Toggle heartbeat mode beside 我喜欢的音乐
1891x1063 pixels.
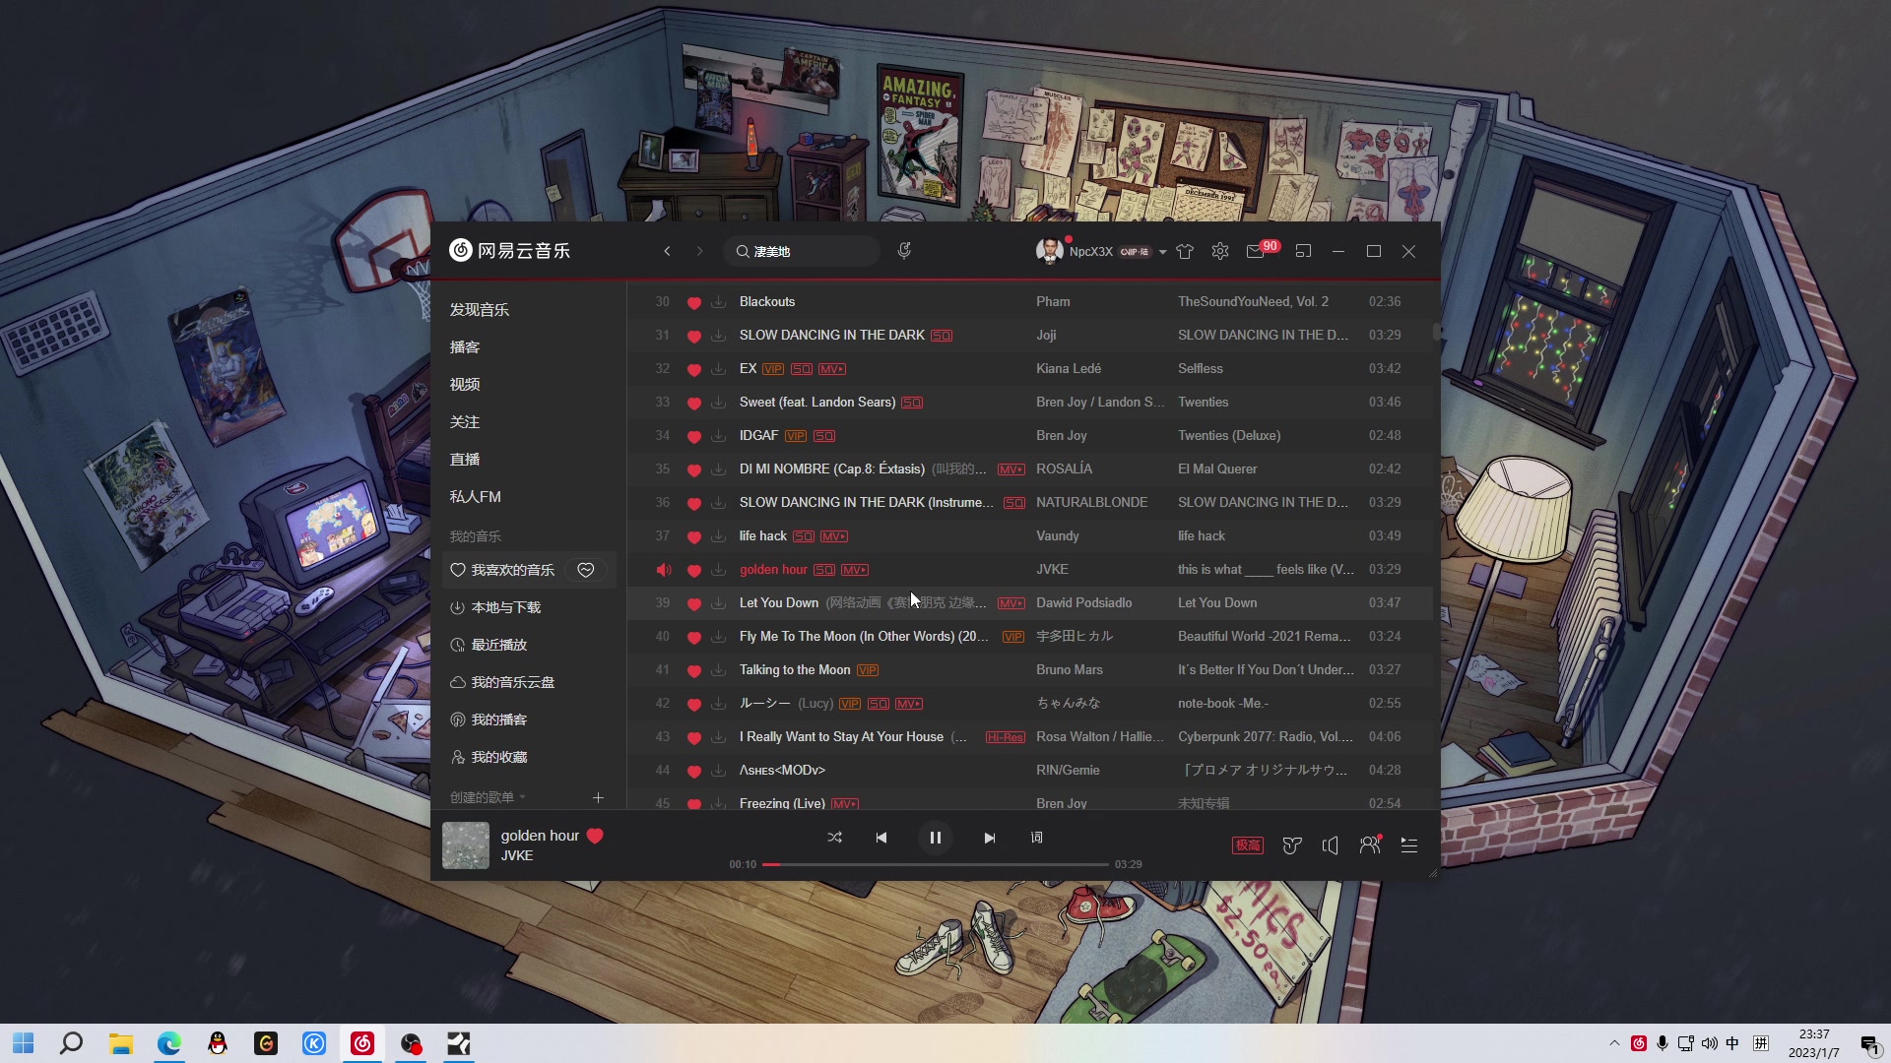(x=586, y=570)
